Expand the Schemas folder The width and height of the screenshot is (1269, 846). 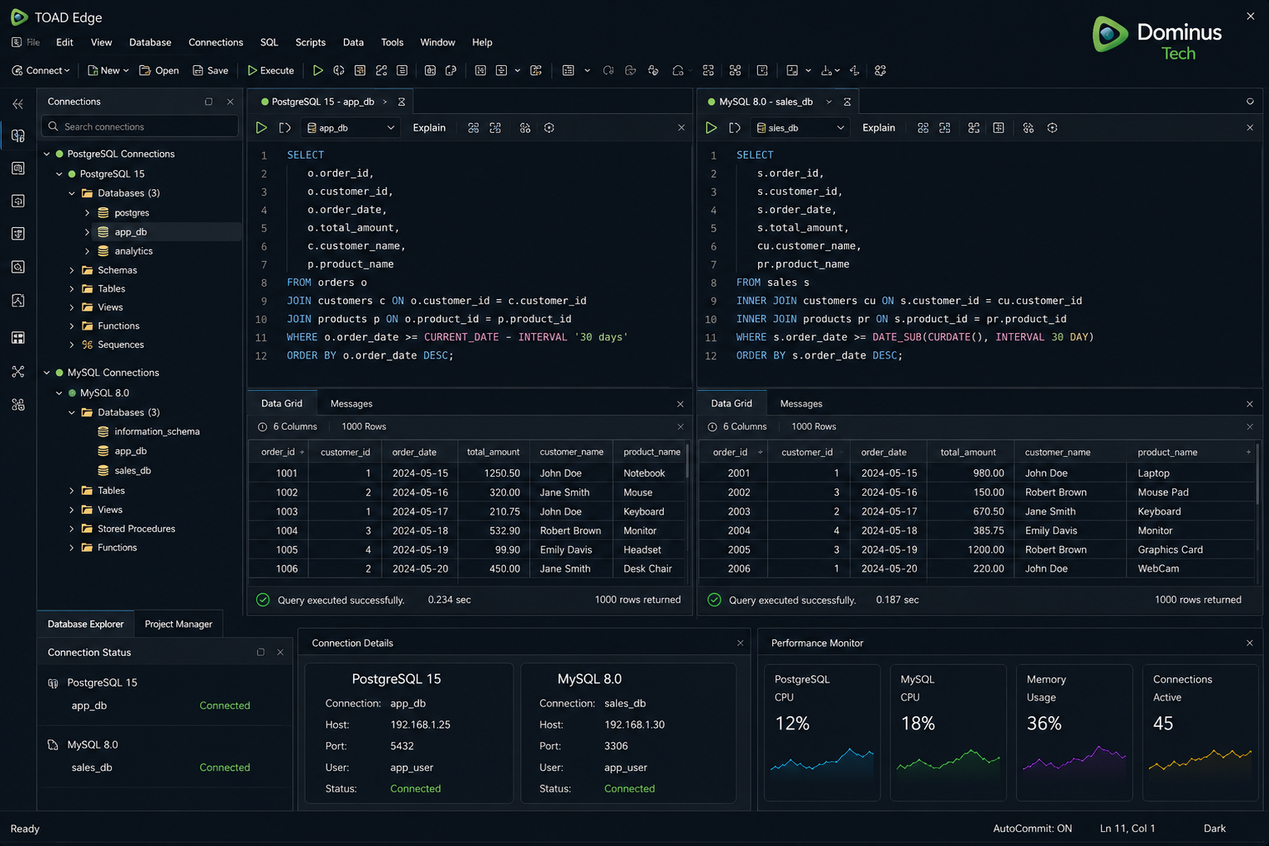pos(72,270)
